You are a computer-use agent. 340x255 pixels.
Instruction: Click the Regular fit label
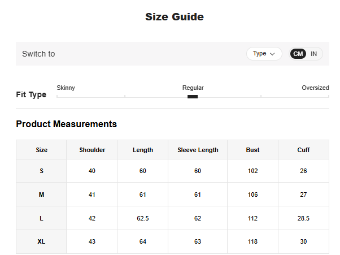click(x=193, y=88)
